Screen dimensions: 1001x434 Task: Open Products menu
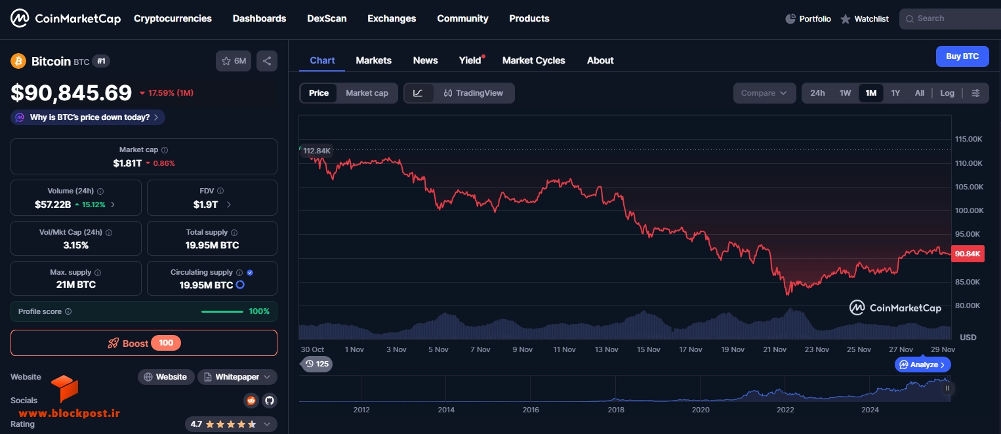(x=529, y=18)
